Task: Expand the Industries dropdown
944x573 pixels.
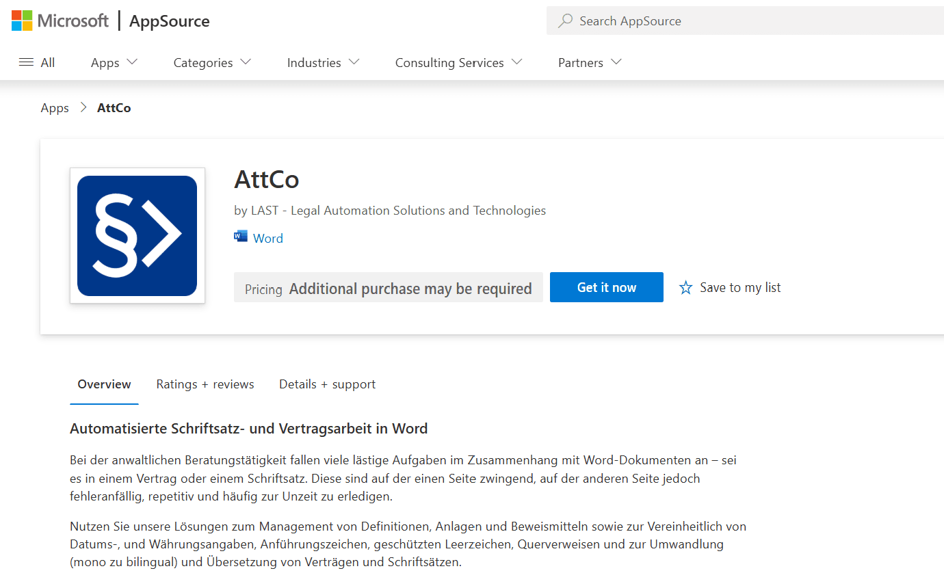Action: coord(322,62)
